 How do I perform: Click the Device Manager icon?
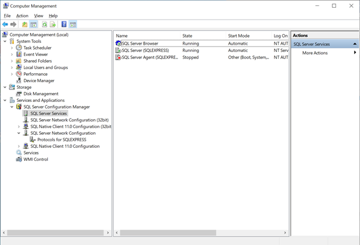pyautogui.click(x=19, y=80)
